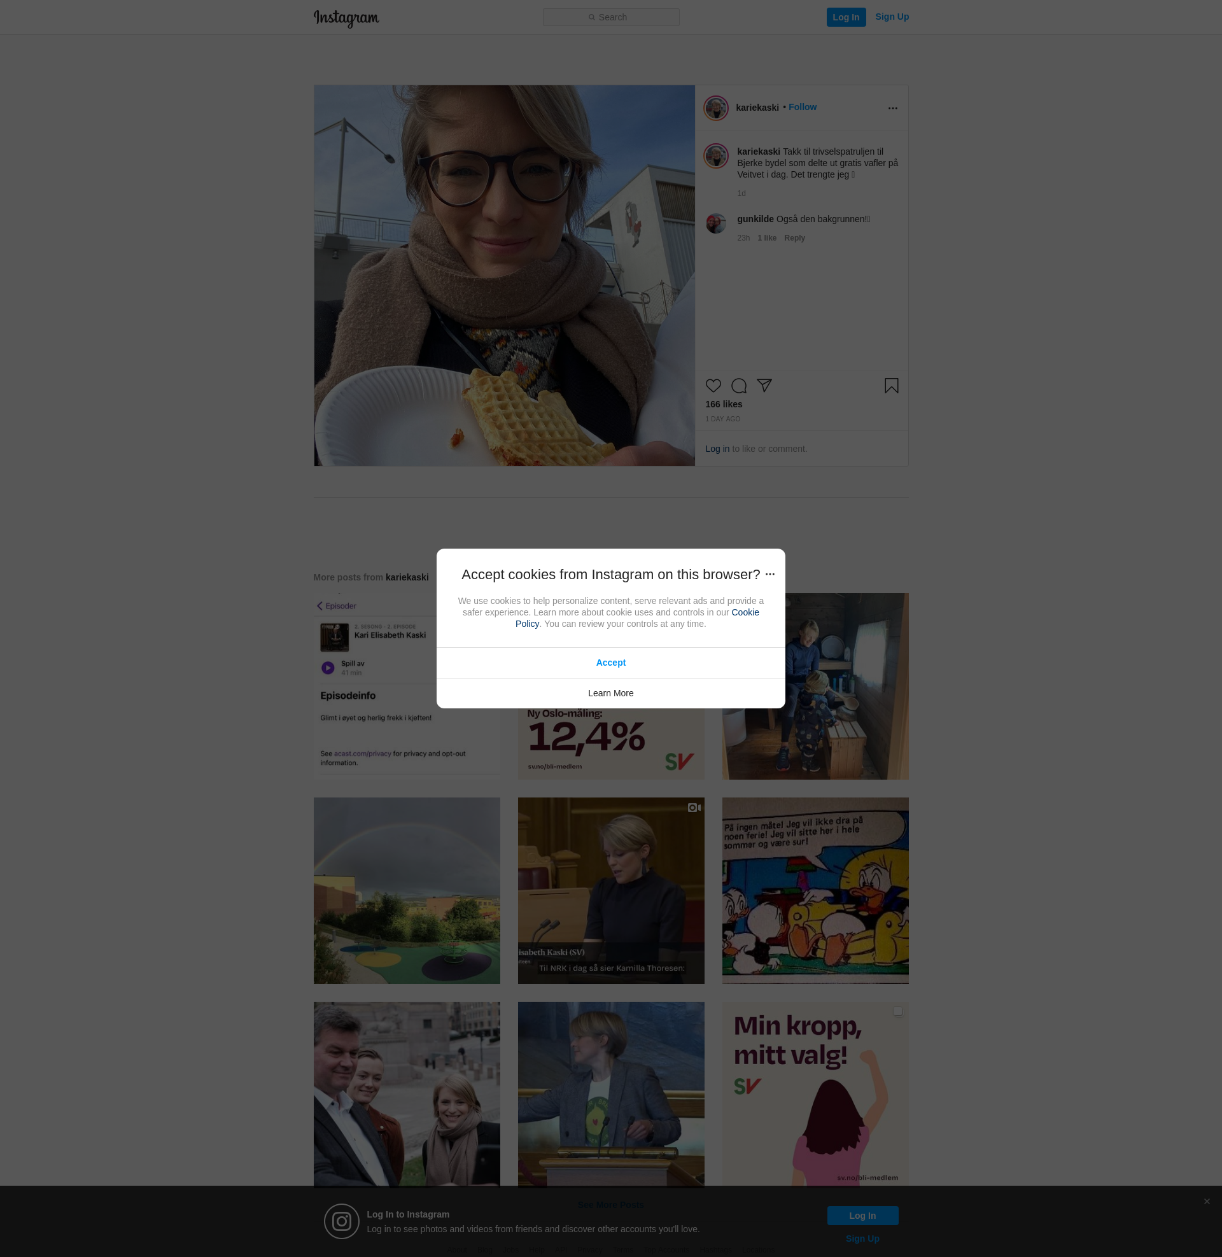The image size is (1222, 1257).
Task: Click the heart like icon
Action: (713, 386)
